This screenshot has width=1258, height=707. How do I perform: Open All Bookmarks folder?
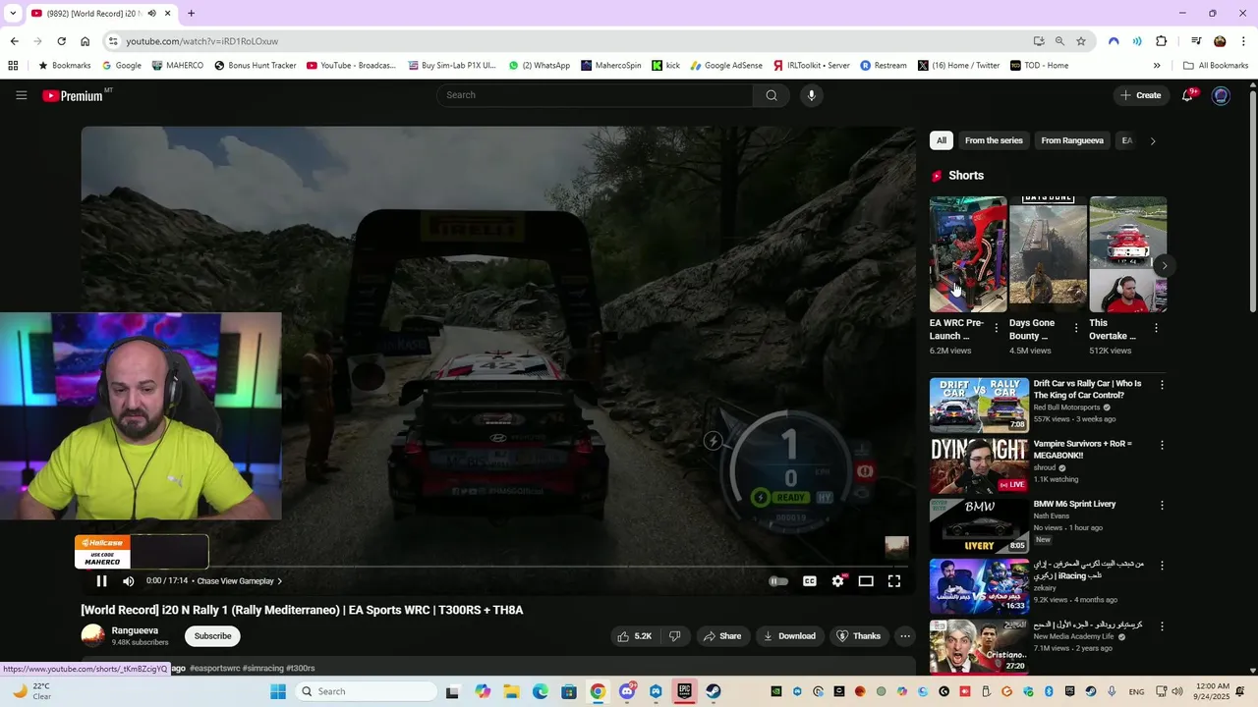(1216, 66)
